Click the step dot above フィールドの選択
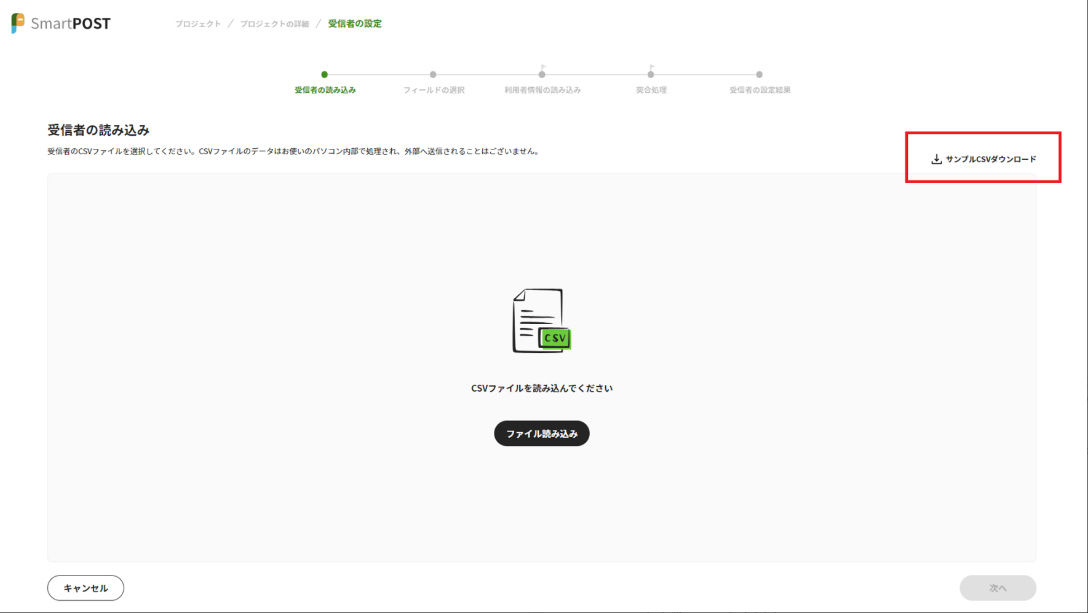 click(x=433, y=74)
